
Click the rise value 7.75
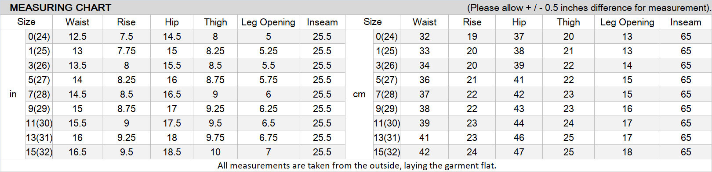[x=127, y=51]
